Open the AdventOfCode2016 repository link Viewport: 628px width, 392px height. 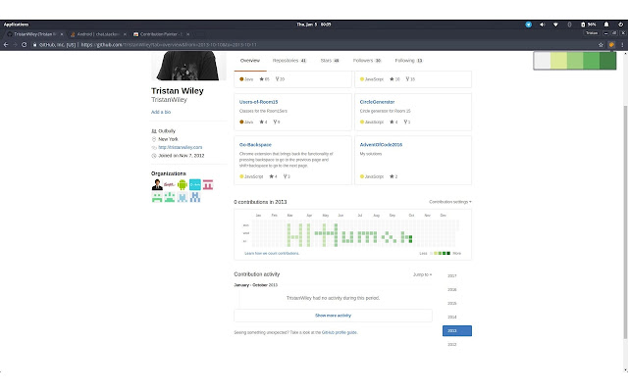381,145
